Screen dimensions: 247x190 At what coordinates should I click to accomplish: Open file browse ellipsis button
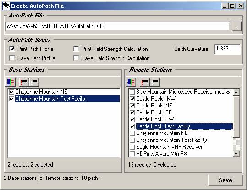[236, 26]
